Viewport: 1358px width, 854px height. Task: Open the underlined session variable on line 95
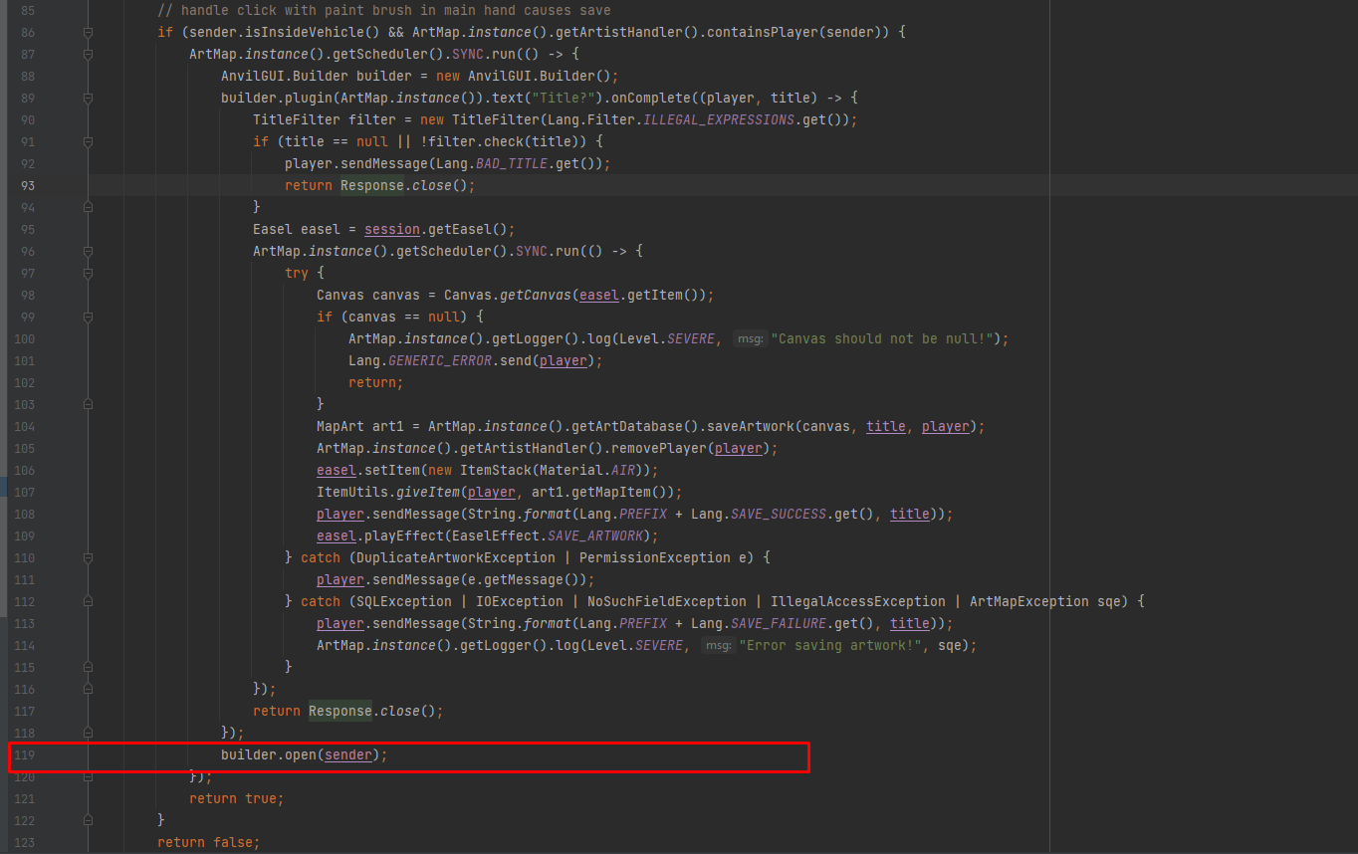(391, 229)
